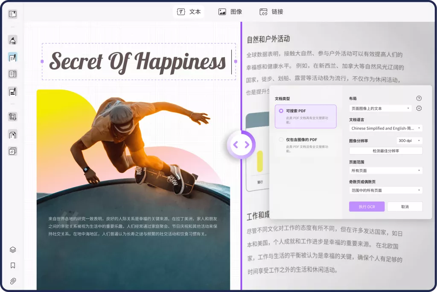
Task: Open the layers panel icon
Action: tap(13, 250)
